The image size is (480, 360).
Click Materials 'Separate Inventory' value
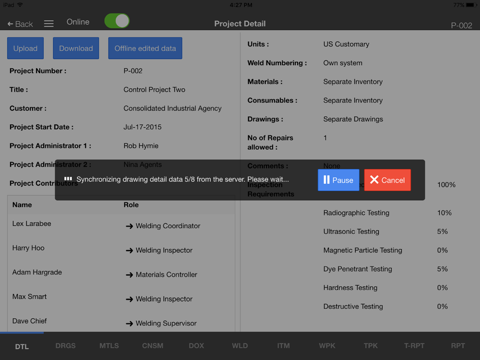pos(353,82)
